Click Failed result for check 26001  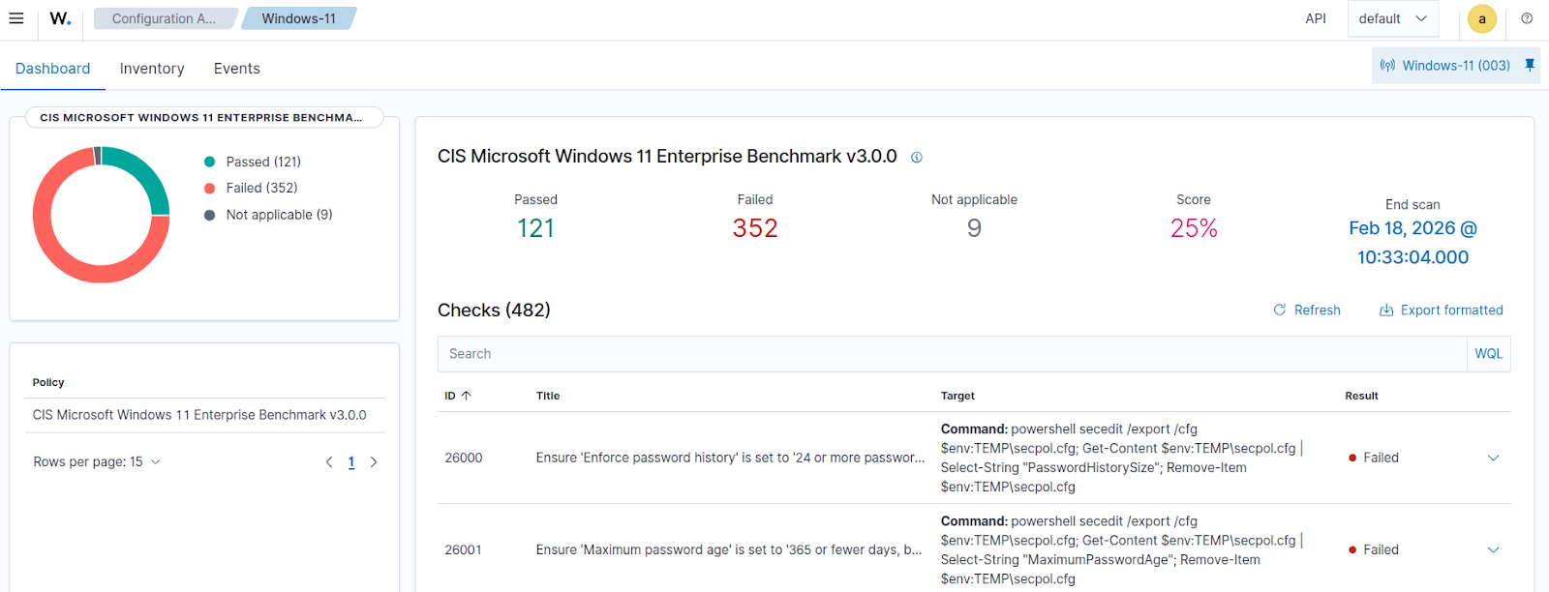tap(1374, 550)
